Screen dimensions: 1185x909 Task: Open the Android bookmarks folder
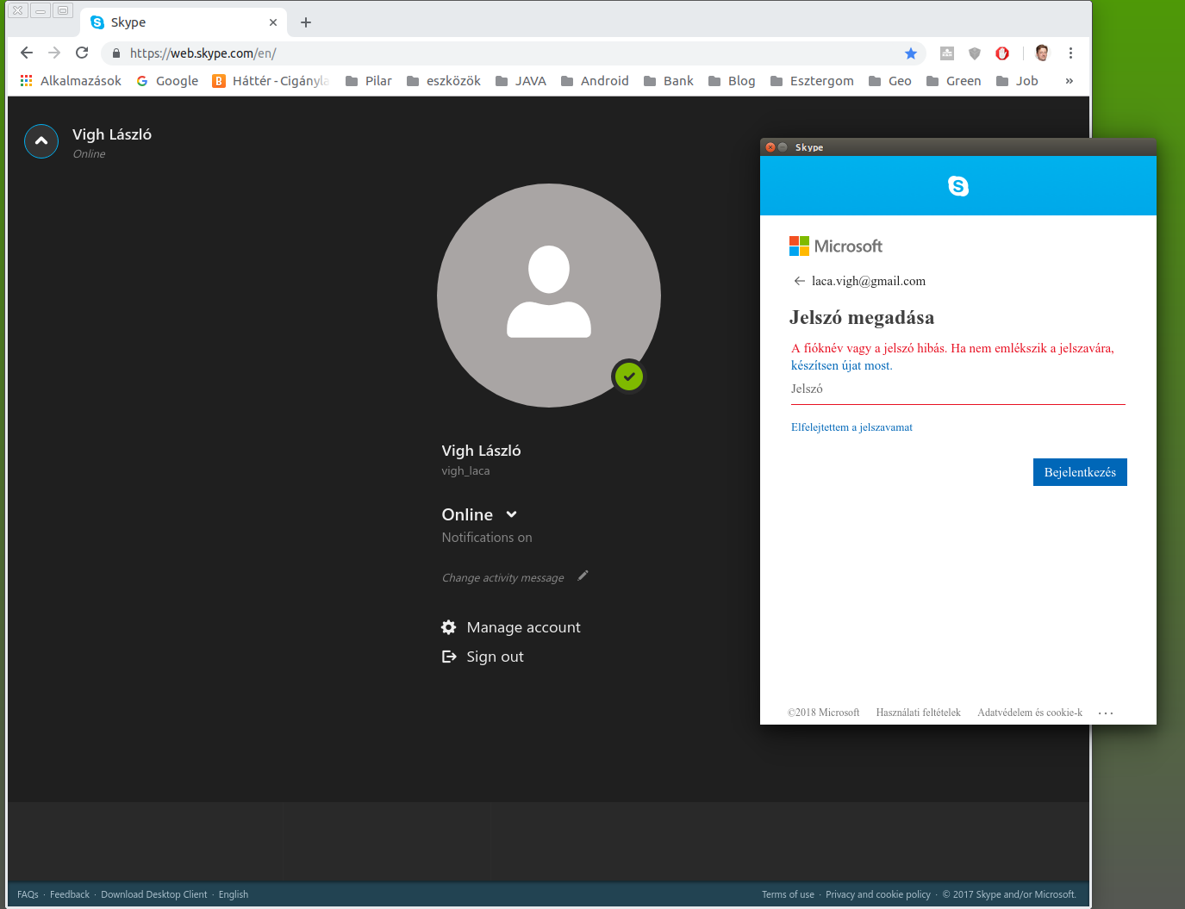click(x=595, y=81)
